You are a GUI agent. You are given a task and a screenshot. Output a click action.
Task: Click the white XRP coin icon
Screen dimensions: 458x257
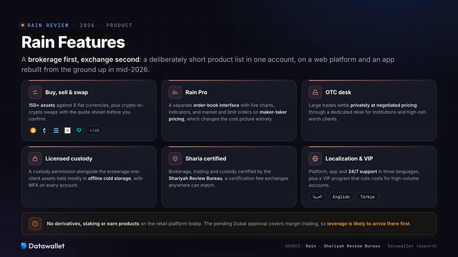tap(67, 130)
